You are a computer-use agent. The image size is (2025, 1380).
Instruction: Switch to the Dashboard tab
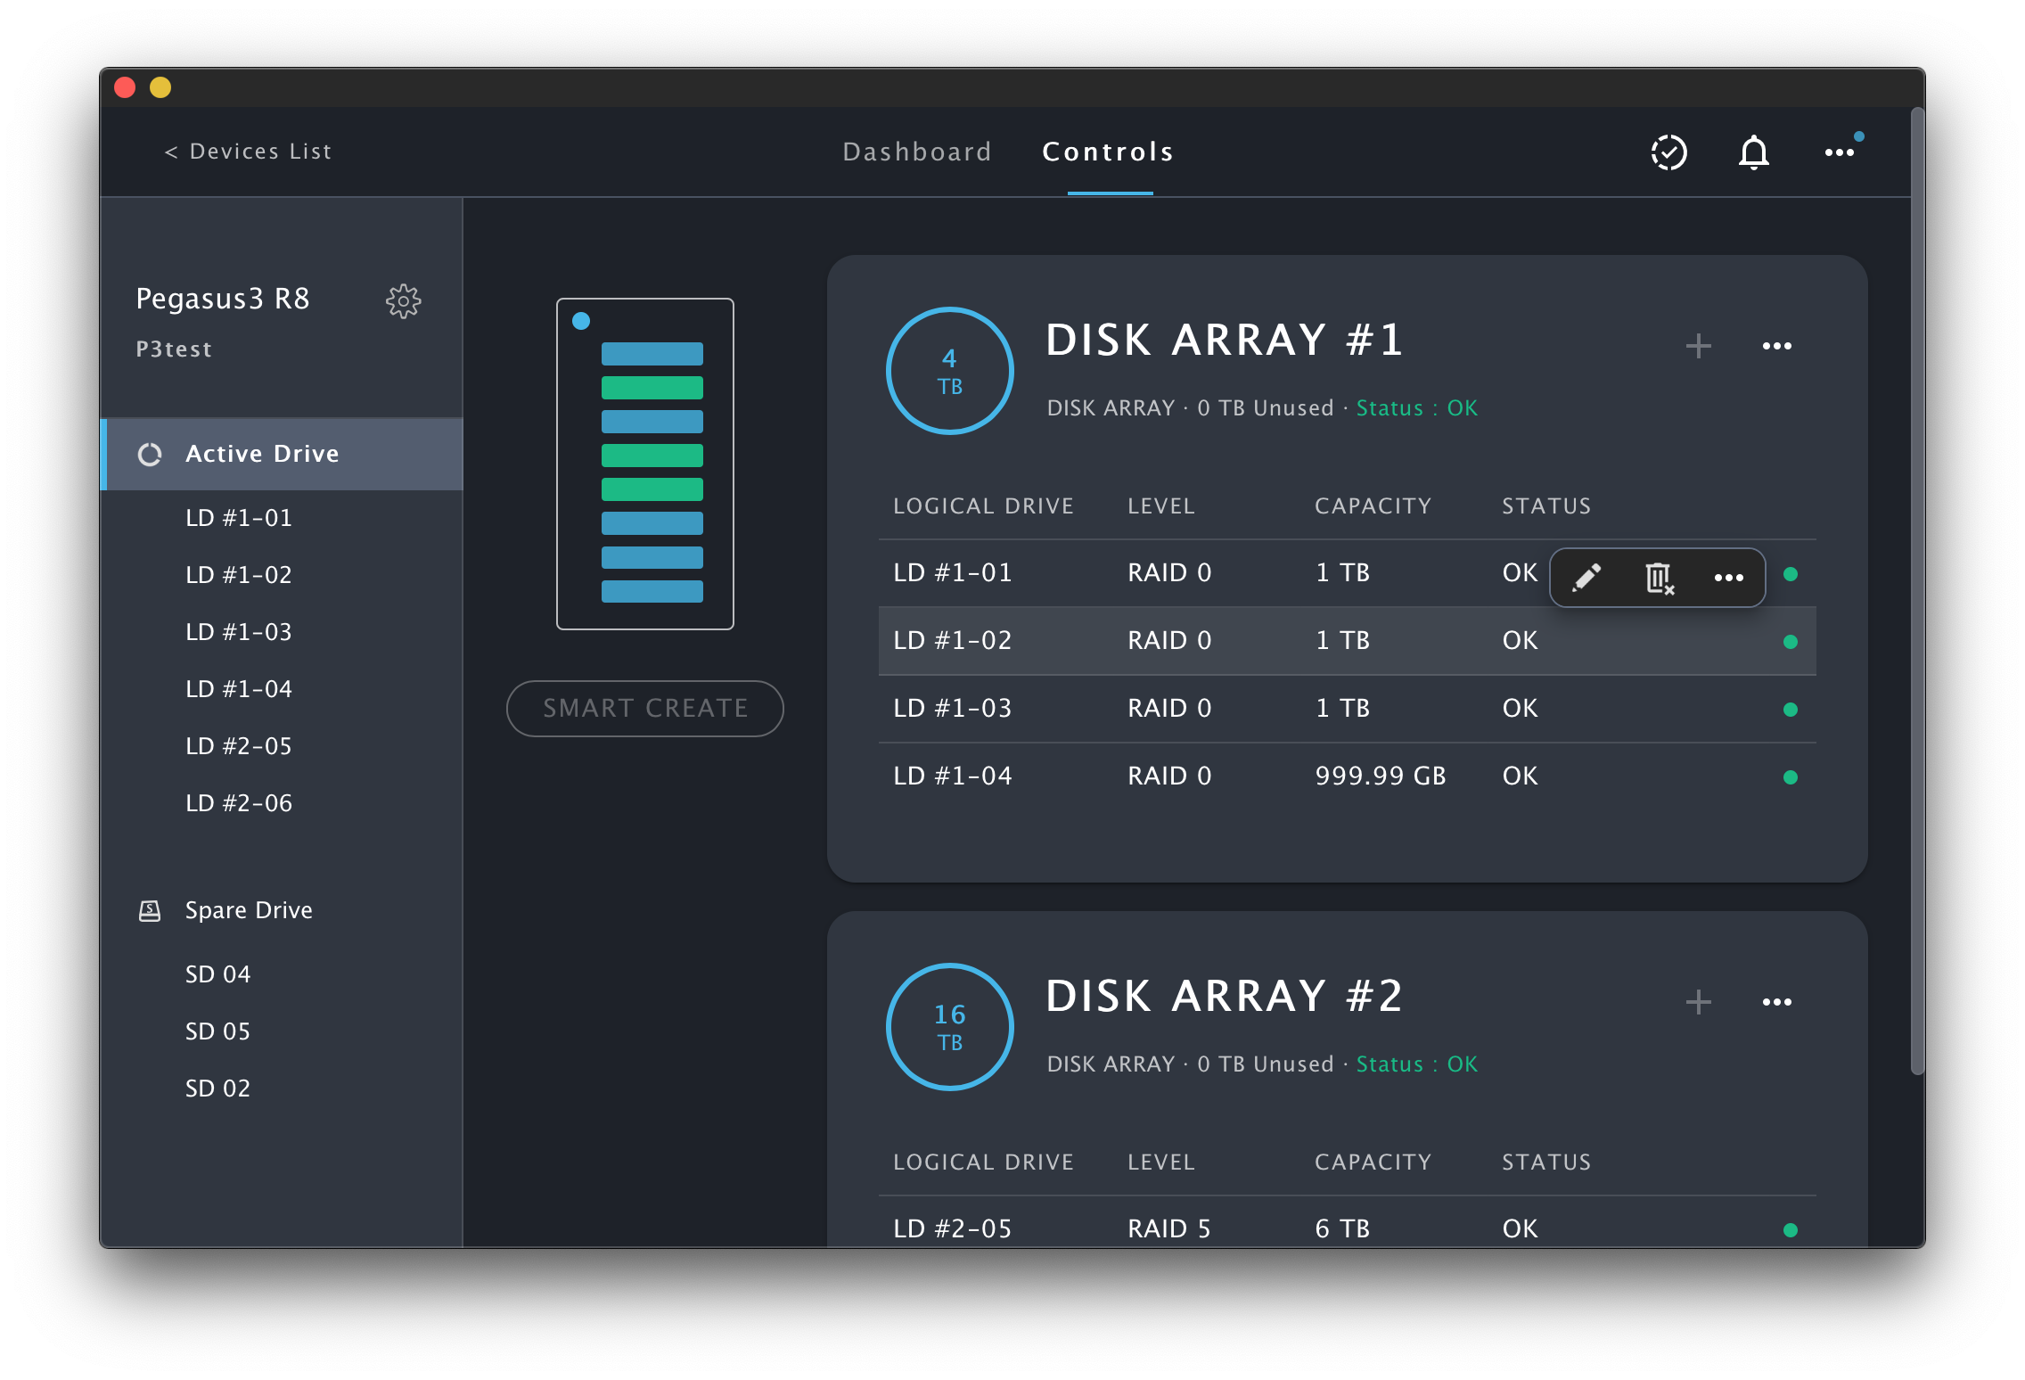[x=917, y=152]
